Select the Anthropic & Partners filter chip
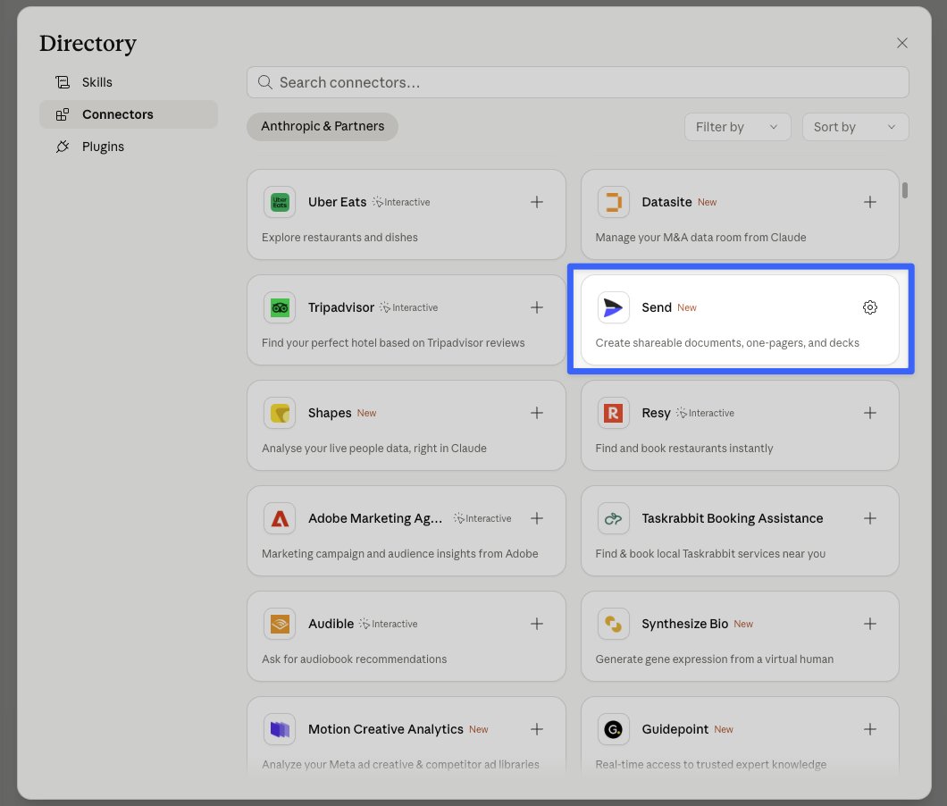The height and width of the screenshot is (806, 947). point(323,126)
